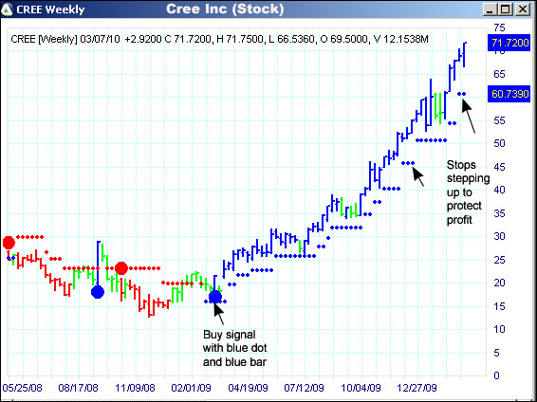Click the latest weekly price bar at 71.72
Screen dimensions: 537x402
(464, 55)
